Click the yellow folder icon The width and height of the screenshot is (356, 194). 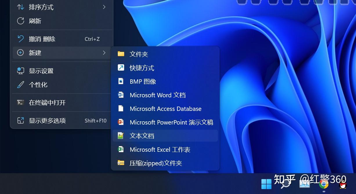(x=121, y=54)
